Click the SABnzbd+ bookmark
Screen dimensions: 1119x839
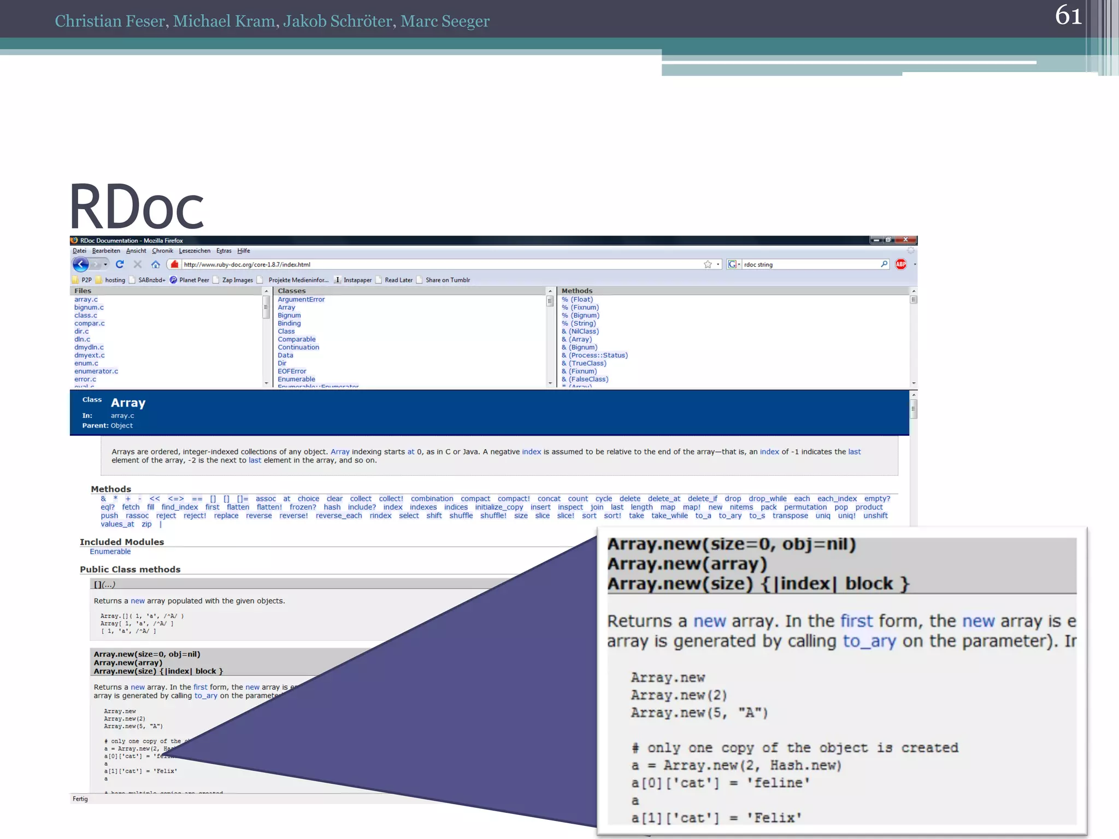click(x=147, y=280)
